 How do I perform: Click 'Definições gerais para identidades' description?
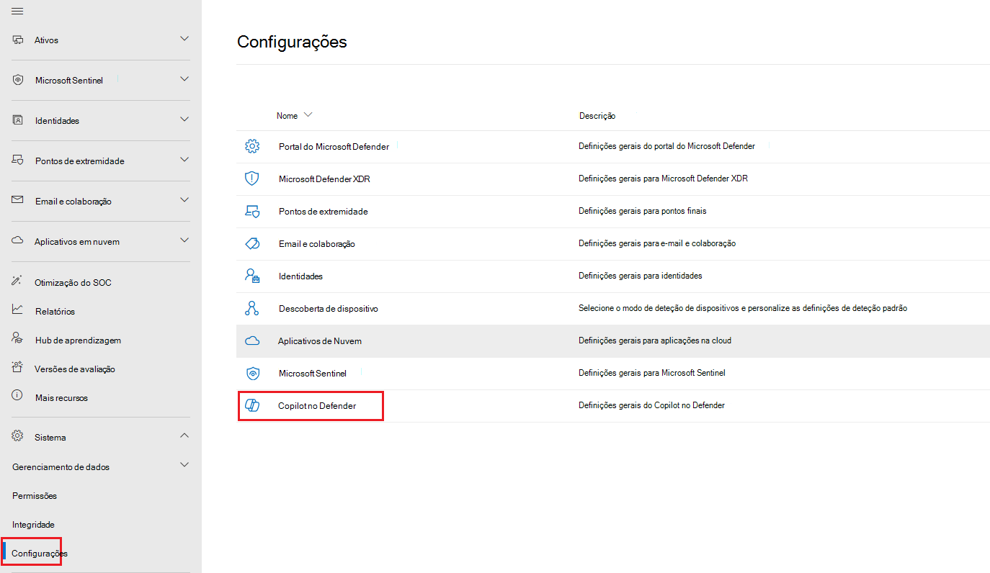[640, 276]
